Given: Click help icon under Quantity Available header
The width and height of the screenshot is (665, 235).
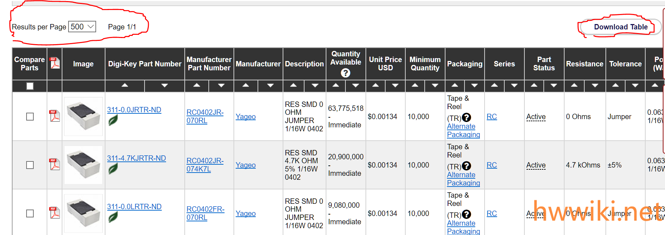Looking at the screenshot, I should (345, 73).
